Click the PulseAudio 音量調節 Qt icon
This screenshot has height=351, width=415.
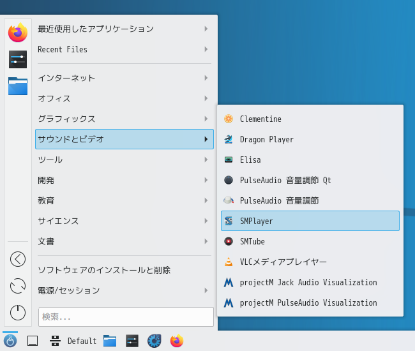(229, 180)
